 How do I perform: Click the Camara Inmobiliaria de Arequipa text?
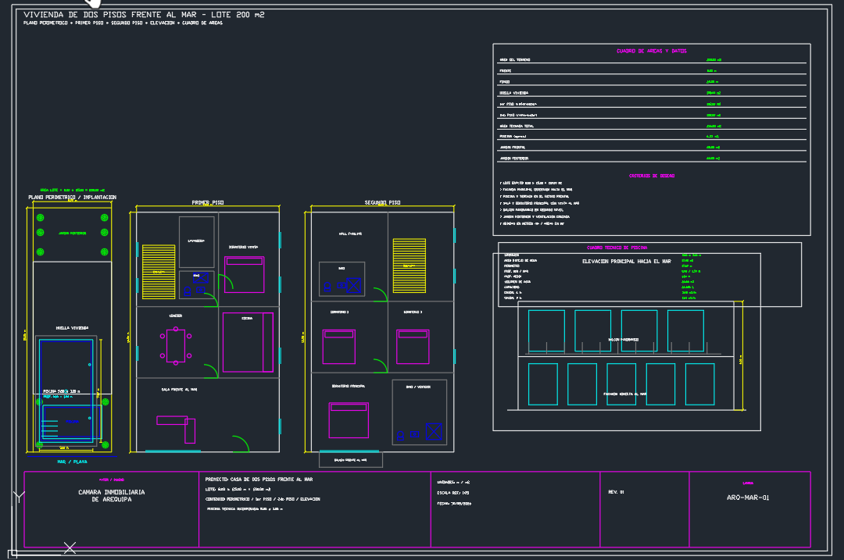point(112,495)
